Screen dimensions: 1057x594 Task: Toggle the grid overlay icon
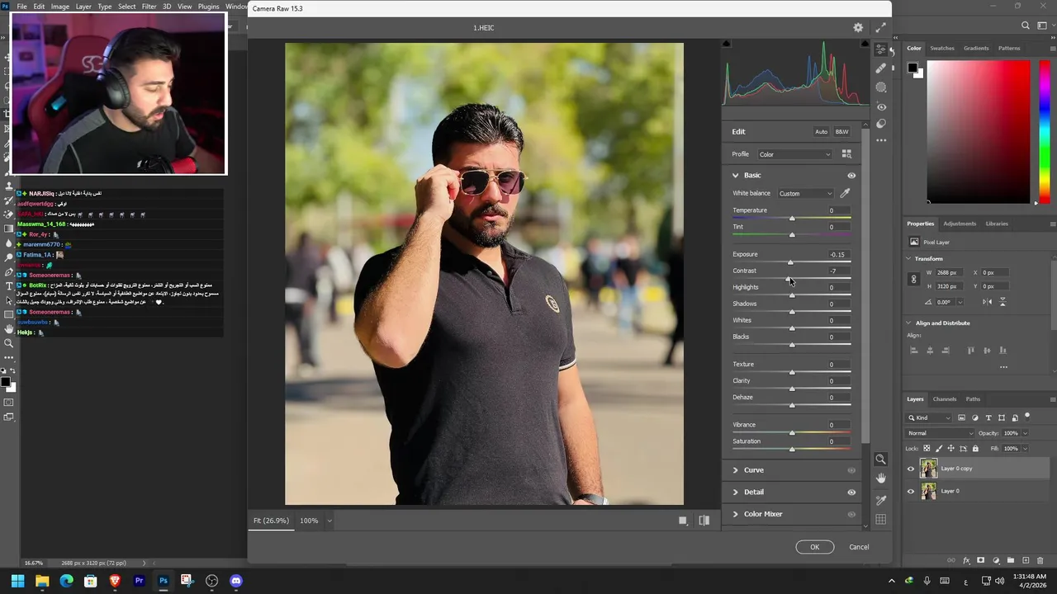tap(880, 520)
